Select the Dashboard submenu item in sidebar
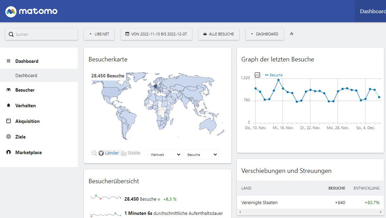The height and width of the screenshot is (218, 386). coord(26,75)
